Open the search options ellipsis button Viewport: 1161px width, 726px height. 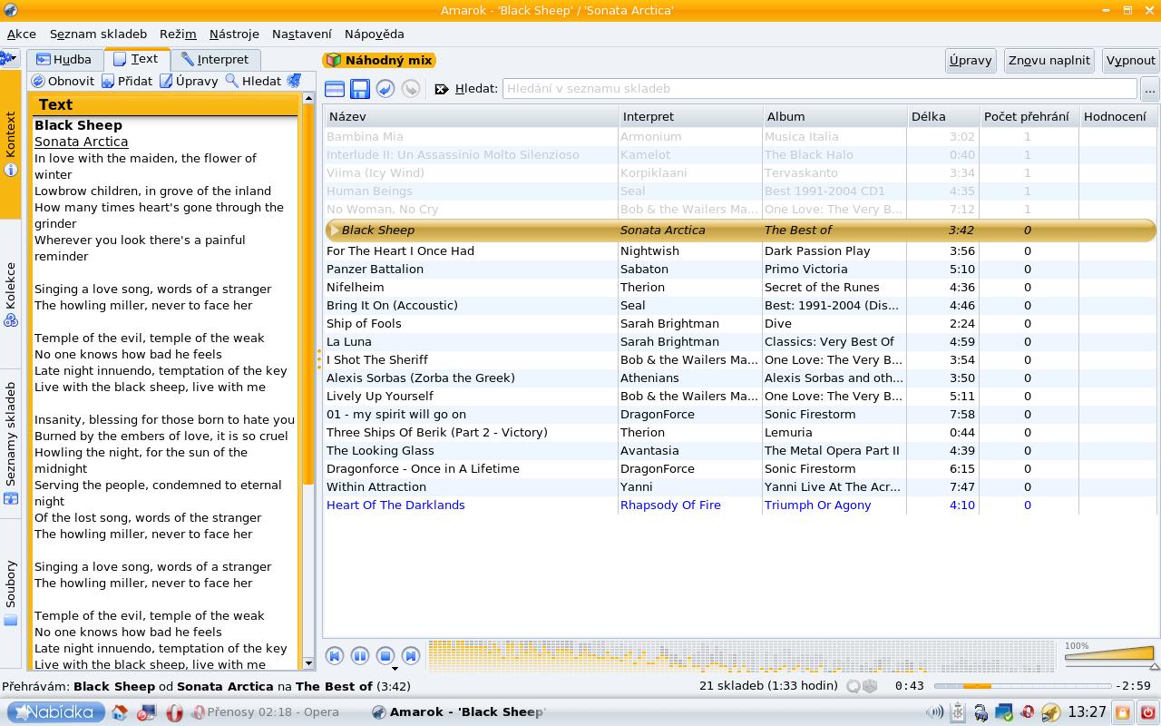1150,89
